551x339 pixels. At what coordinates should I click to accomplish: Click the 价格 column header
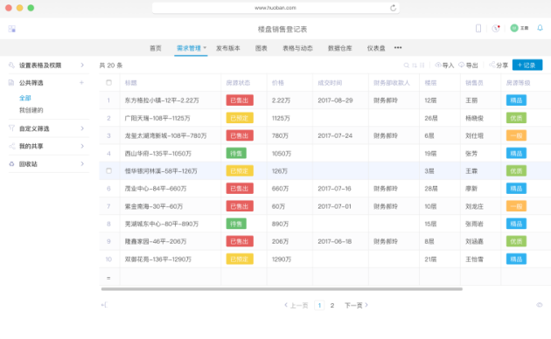click(x=277, y=83)
